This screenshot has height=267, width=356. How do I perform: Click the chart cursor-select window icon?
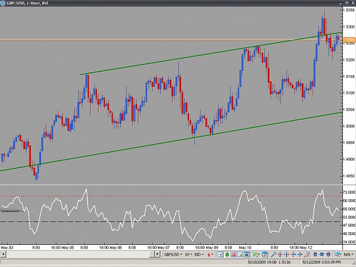click(x=240, y=254)
